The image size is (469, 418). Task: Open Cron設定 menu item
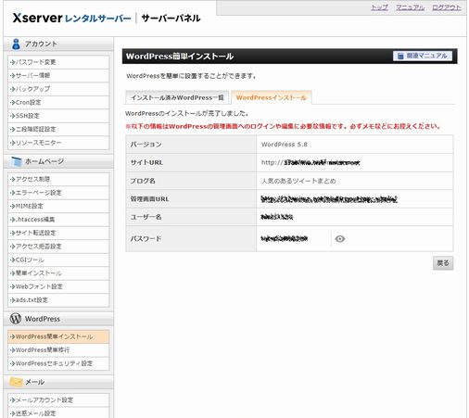pyautogui.click(x=58, y=102)
